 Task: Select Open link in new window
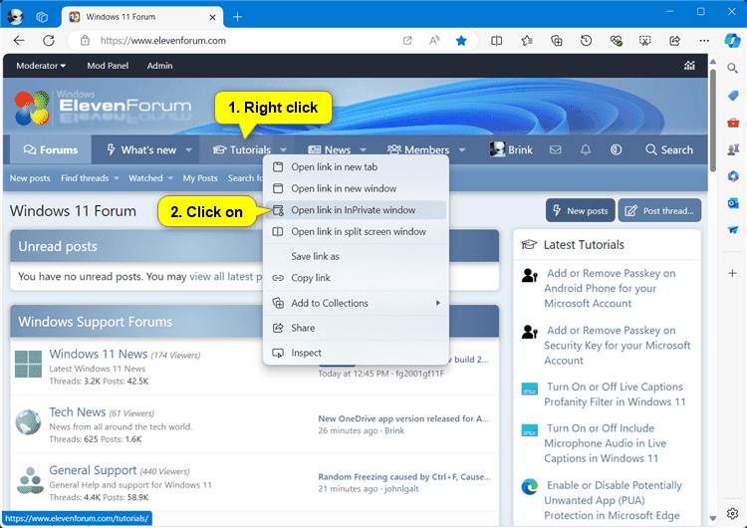(x=356, y=188)
